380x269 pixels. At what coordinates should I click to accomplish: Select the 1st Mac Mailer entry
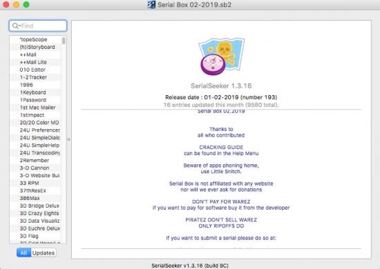(35, 108)
